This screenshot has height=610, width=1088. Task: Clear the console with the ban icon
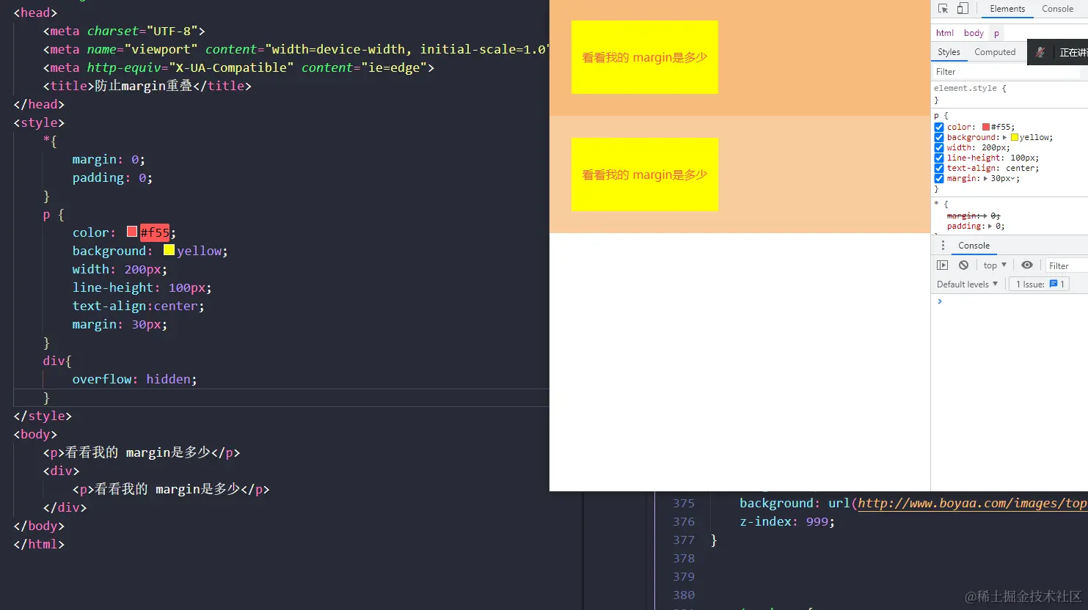(963, 265)
